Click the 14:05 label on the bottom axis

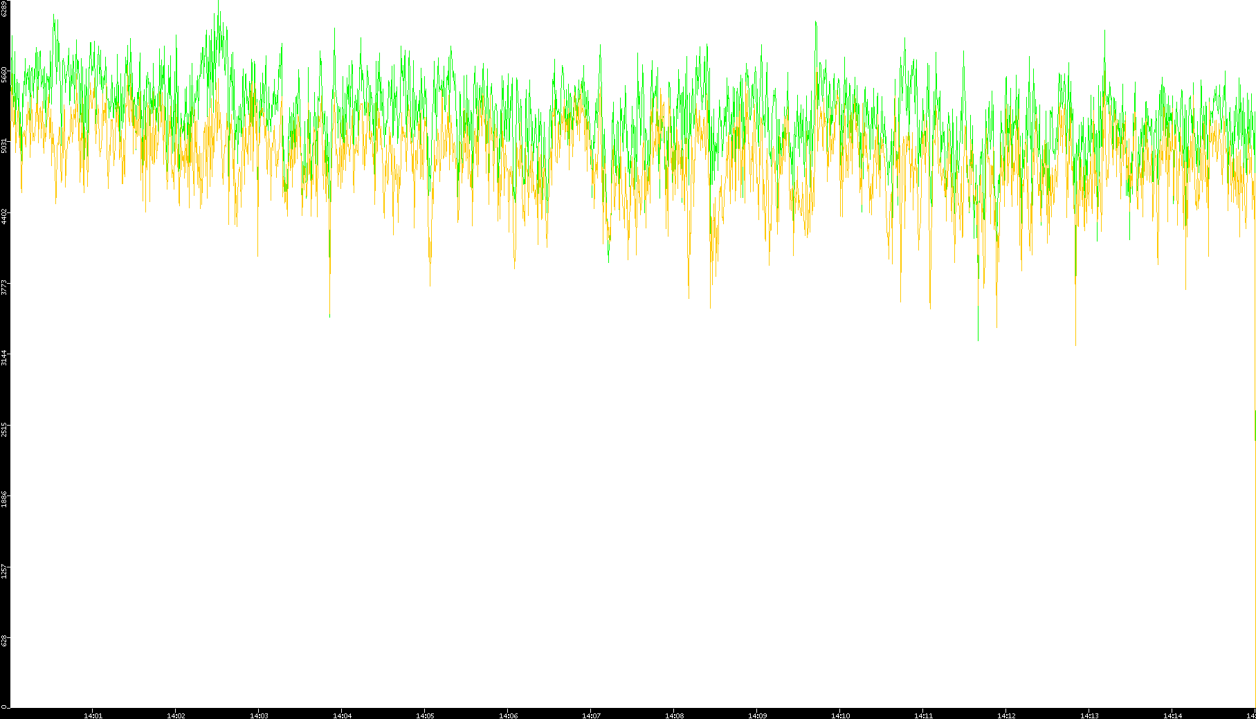pyautogui.click(x=425, y=715)
